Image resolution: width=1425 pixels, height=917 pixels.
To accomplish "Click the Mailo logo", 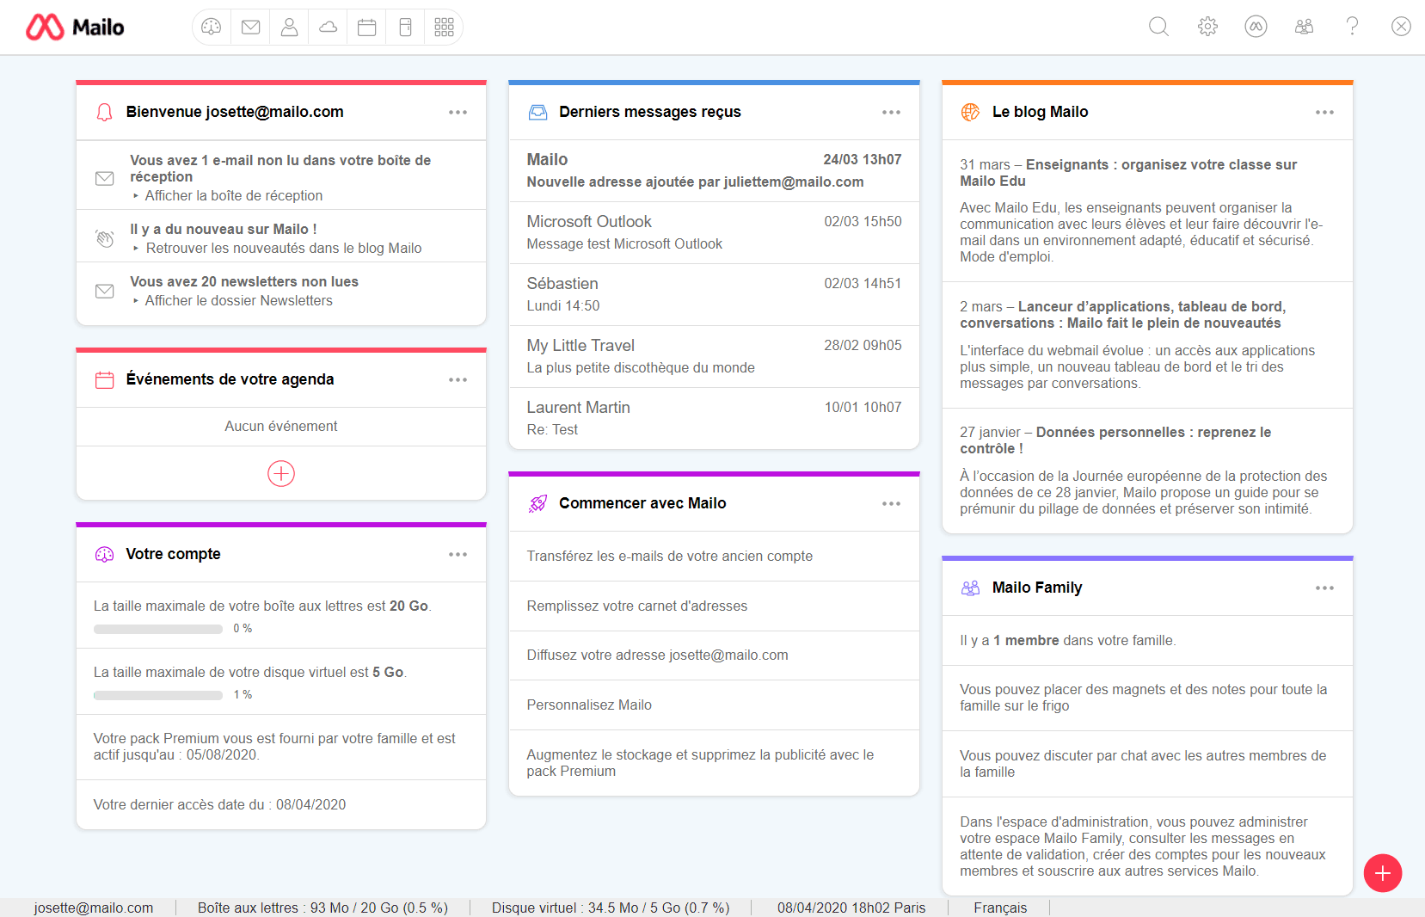I will [75, 28].
